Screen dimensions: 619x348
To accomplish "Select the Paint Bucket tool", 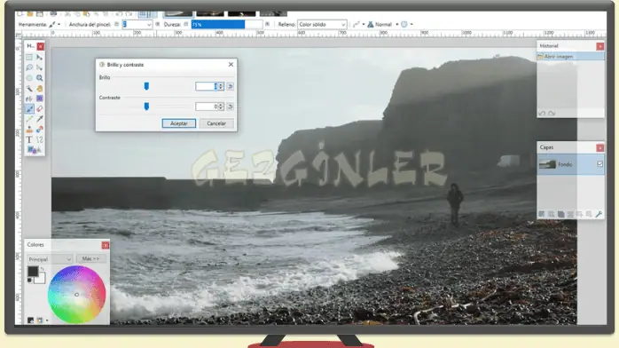I will pyautogui.click(x=29, y=99).
